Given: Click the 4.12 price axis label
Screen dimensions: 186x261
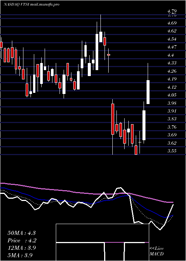Looking at the screenshot, I should coord(172,87).
